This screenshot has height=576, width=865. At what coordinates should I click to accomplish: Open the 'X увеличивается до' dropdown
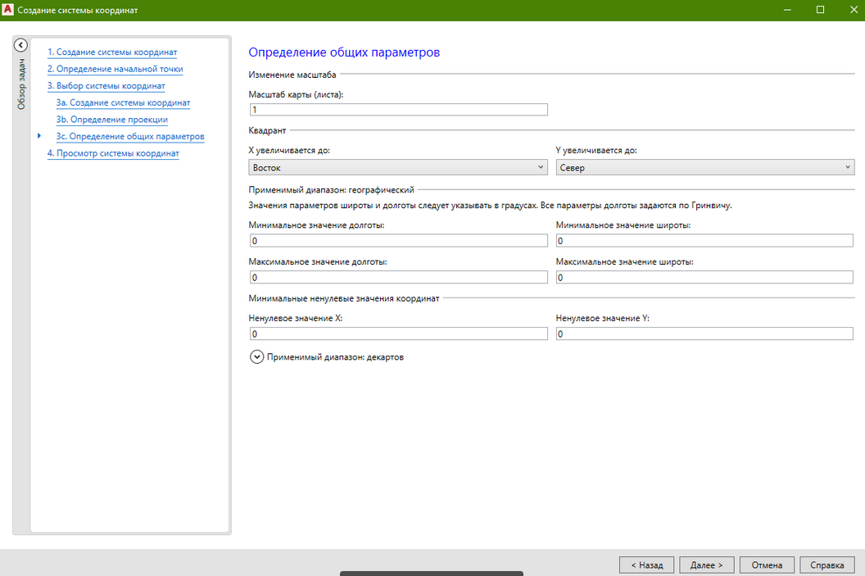(x=397, y=167)
